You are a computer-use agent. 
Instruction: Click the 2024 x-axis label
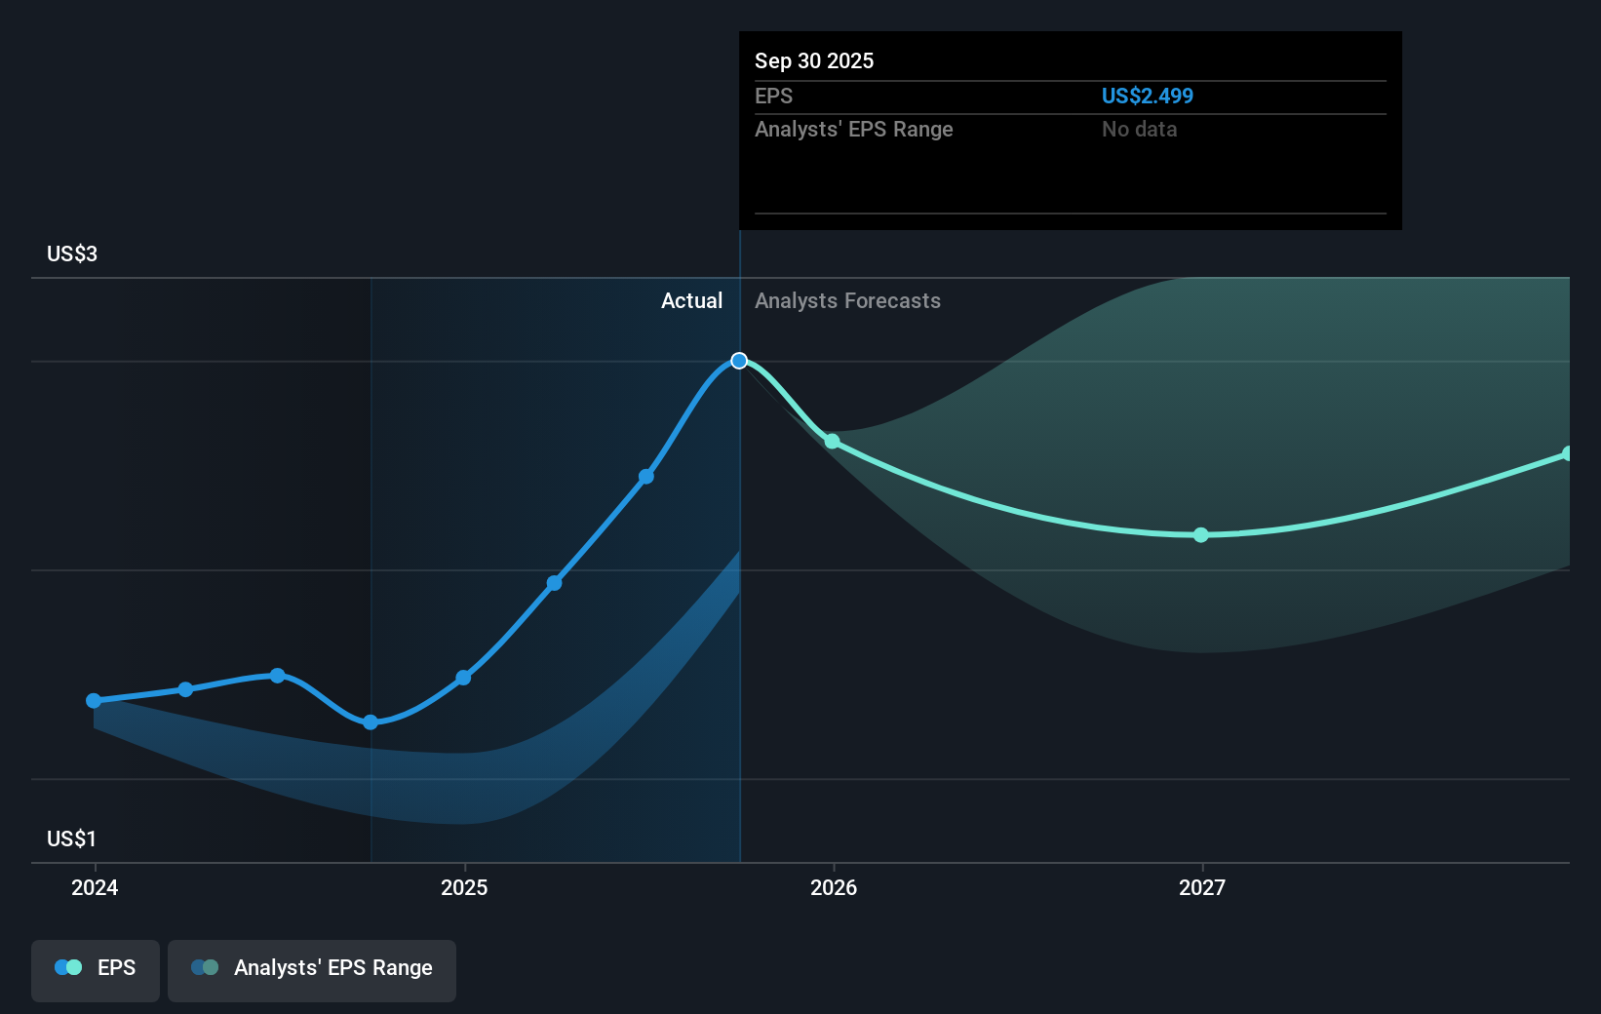95,887
